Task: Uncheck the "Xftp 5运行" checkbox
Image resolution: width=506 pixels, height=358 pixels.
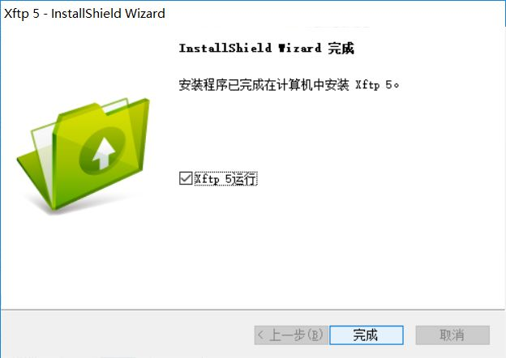Action: point(186,178)
